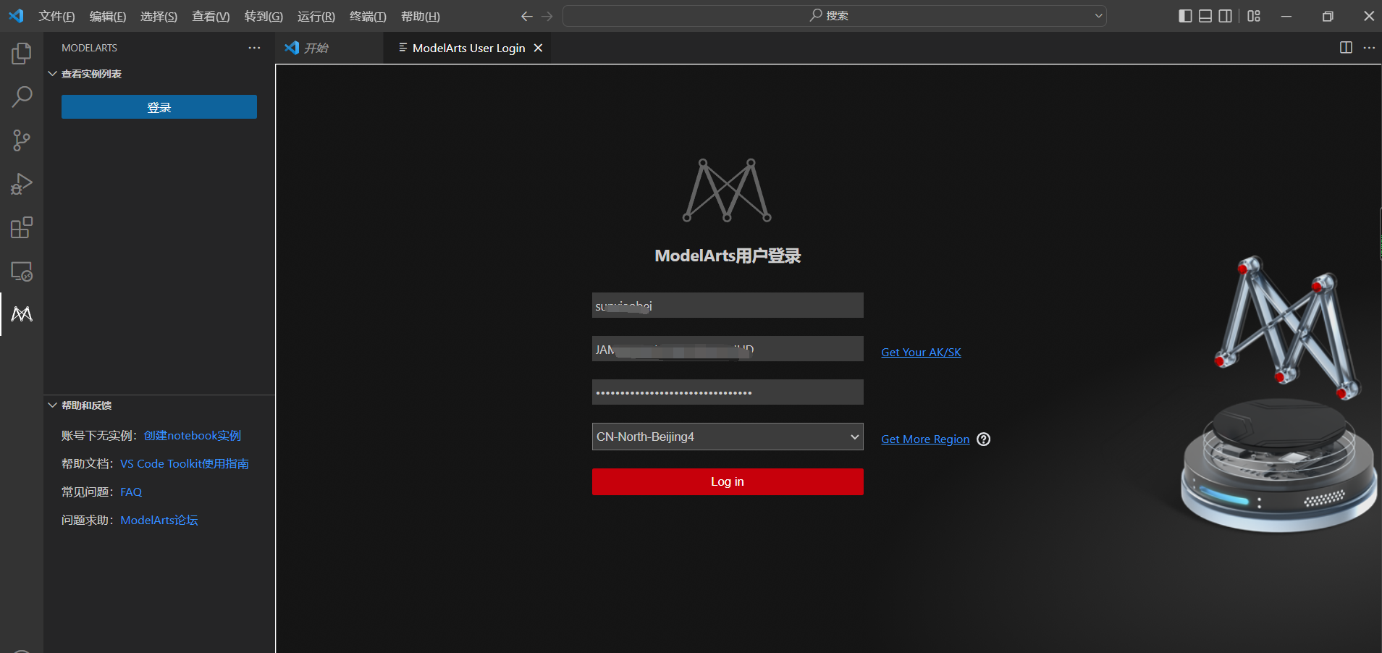Click the help icon beside Get More Region

pyautogui.click(x=983, y=439)
